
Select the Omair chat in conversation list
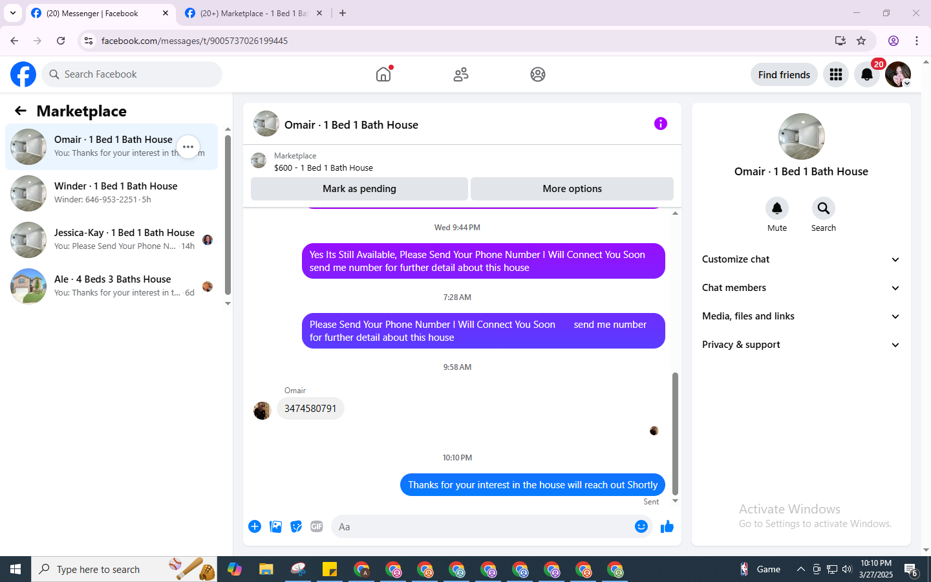(x=111, y=147)
